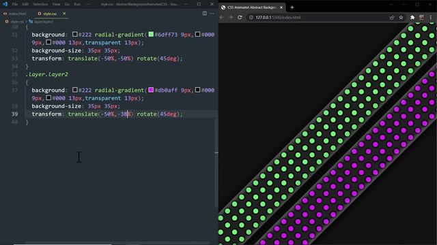
Task: Click line number 35 in gutter
Action: click(14, 74)
